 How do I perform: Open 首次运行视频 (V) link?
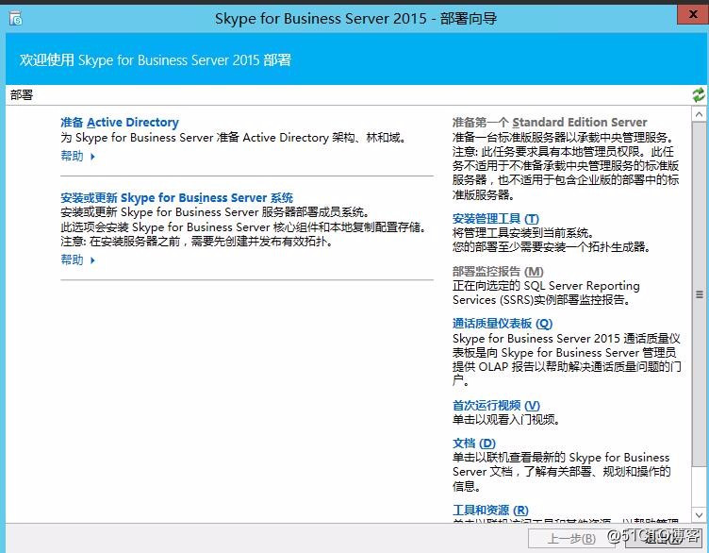496,405
